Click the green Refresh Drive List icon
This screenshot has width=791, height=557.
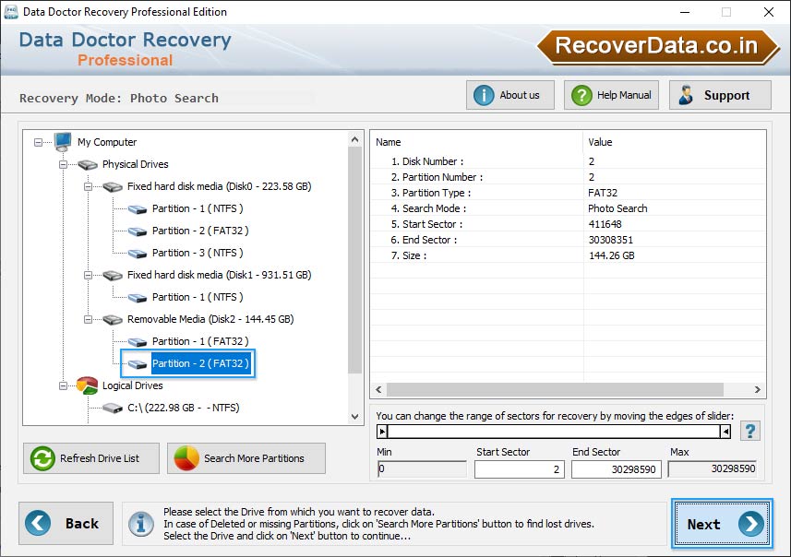click(x=42, y=458)
